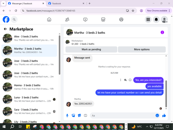
Task: Open Alex - 3 beds 2 baths conversation
Action: coord(29,38)
